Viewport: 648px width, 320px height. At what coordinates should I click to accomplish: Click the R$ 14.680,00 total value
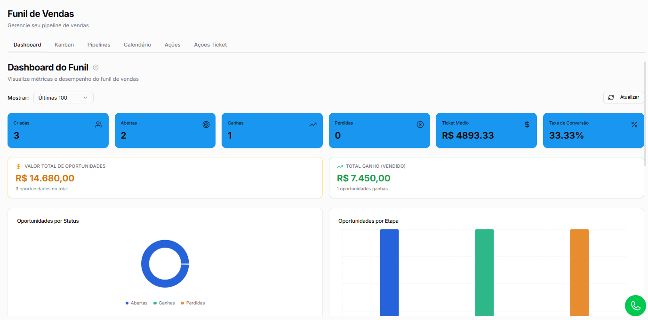(45, 178)
